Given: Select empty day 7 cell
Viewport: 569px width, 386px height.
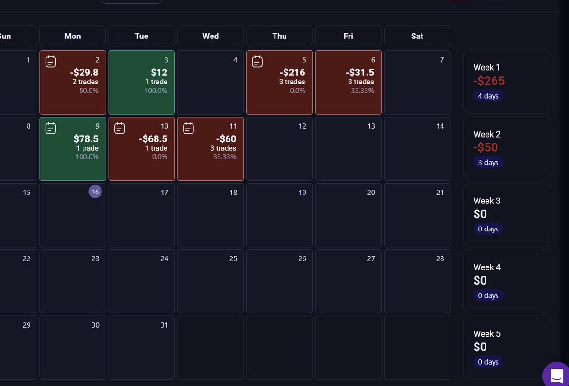Looking at the screenshot, I should click(x=417, y=83).
